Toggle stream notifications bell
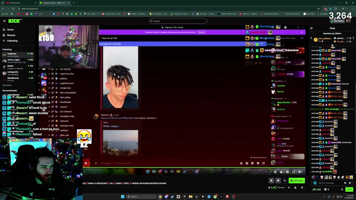Image resolution: width=356 pixels, height=200 pixels. [x=271, y=181]
